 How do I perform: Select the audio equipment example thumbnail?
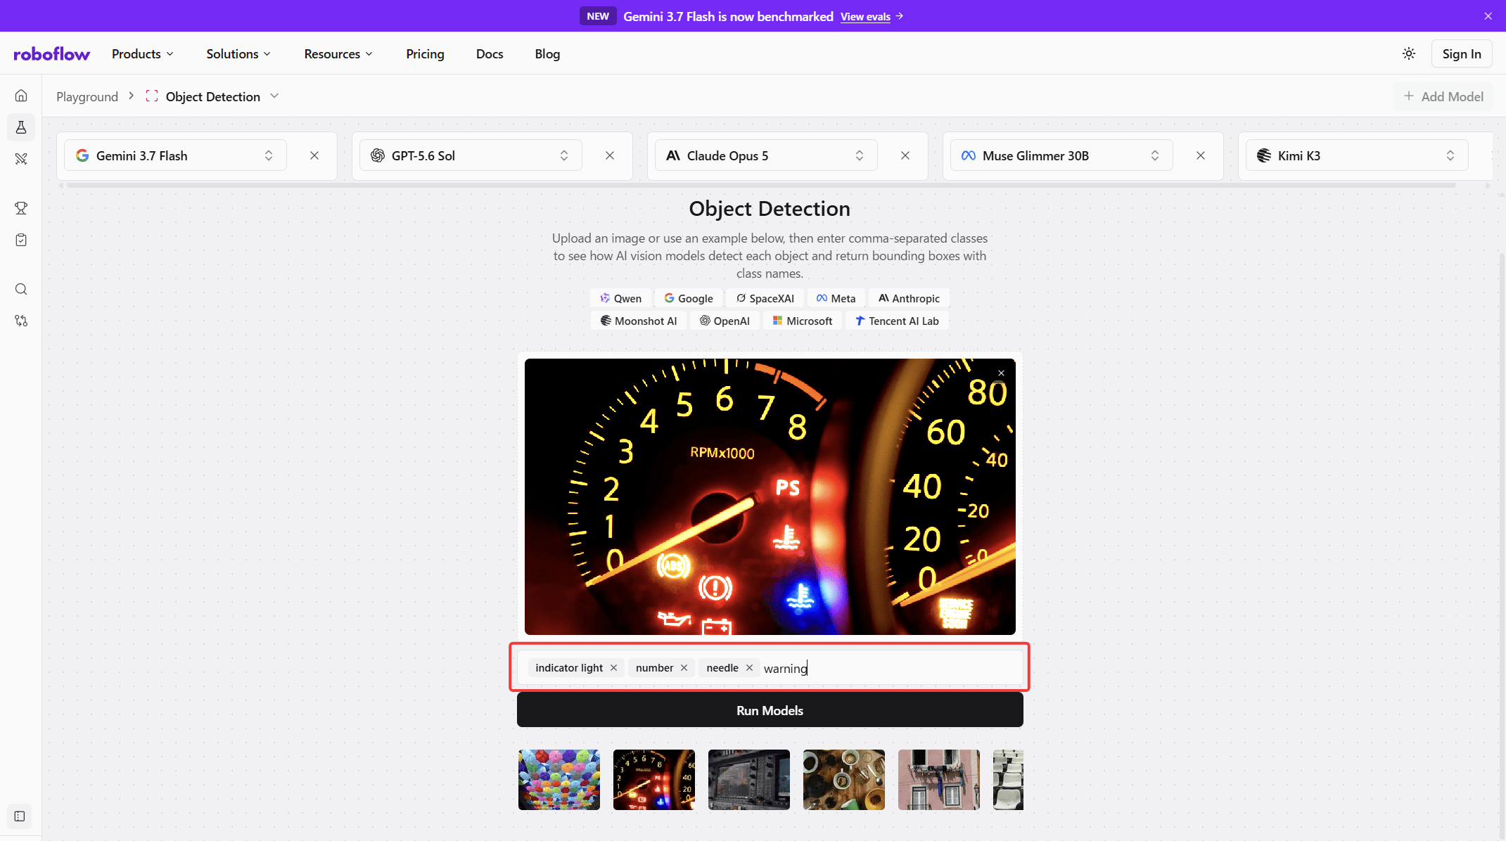click(749, 780)
